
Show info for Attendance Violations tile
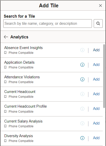click(x=82, y=79)
